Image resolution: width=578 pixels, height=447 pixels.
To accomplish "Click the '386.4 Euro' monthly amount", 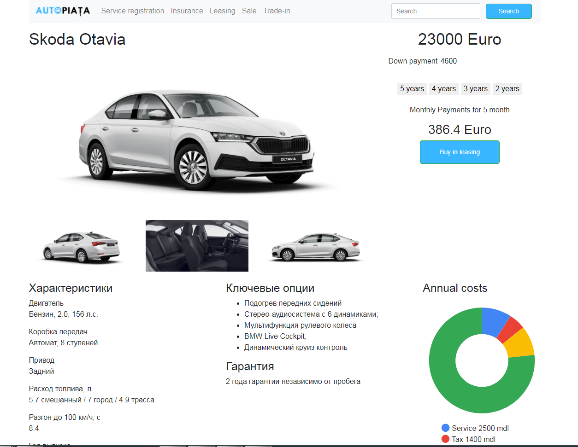I will tap(460, 129).
